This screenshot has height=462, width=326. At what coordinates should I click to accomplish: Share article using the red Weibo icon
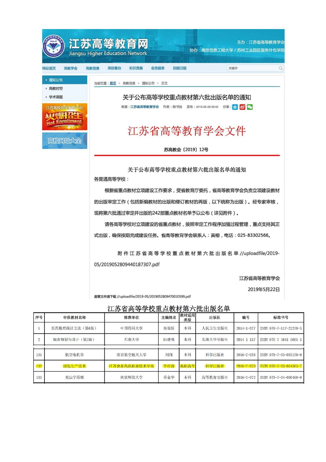[242, 107]
